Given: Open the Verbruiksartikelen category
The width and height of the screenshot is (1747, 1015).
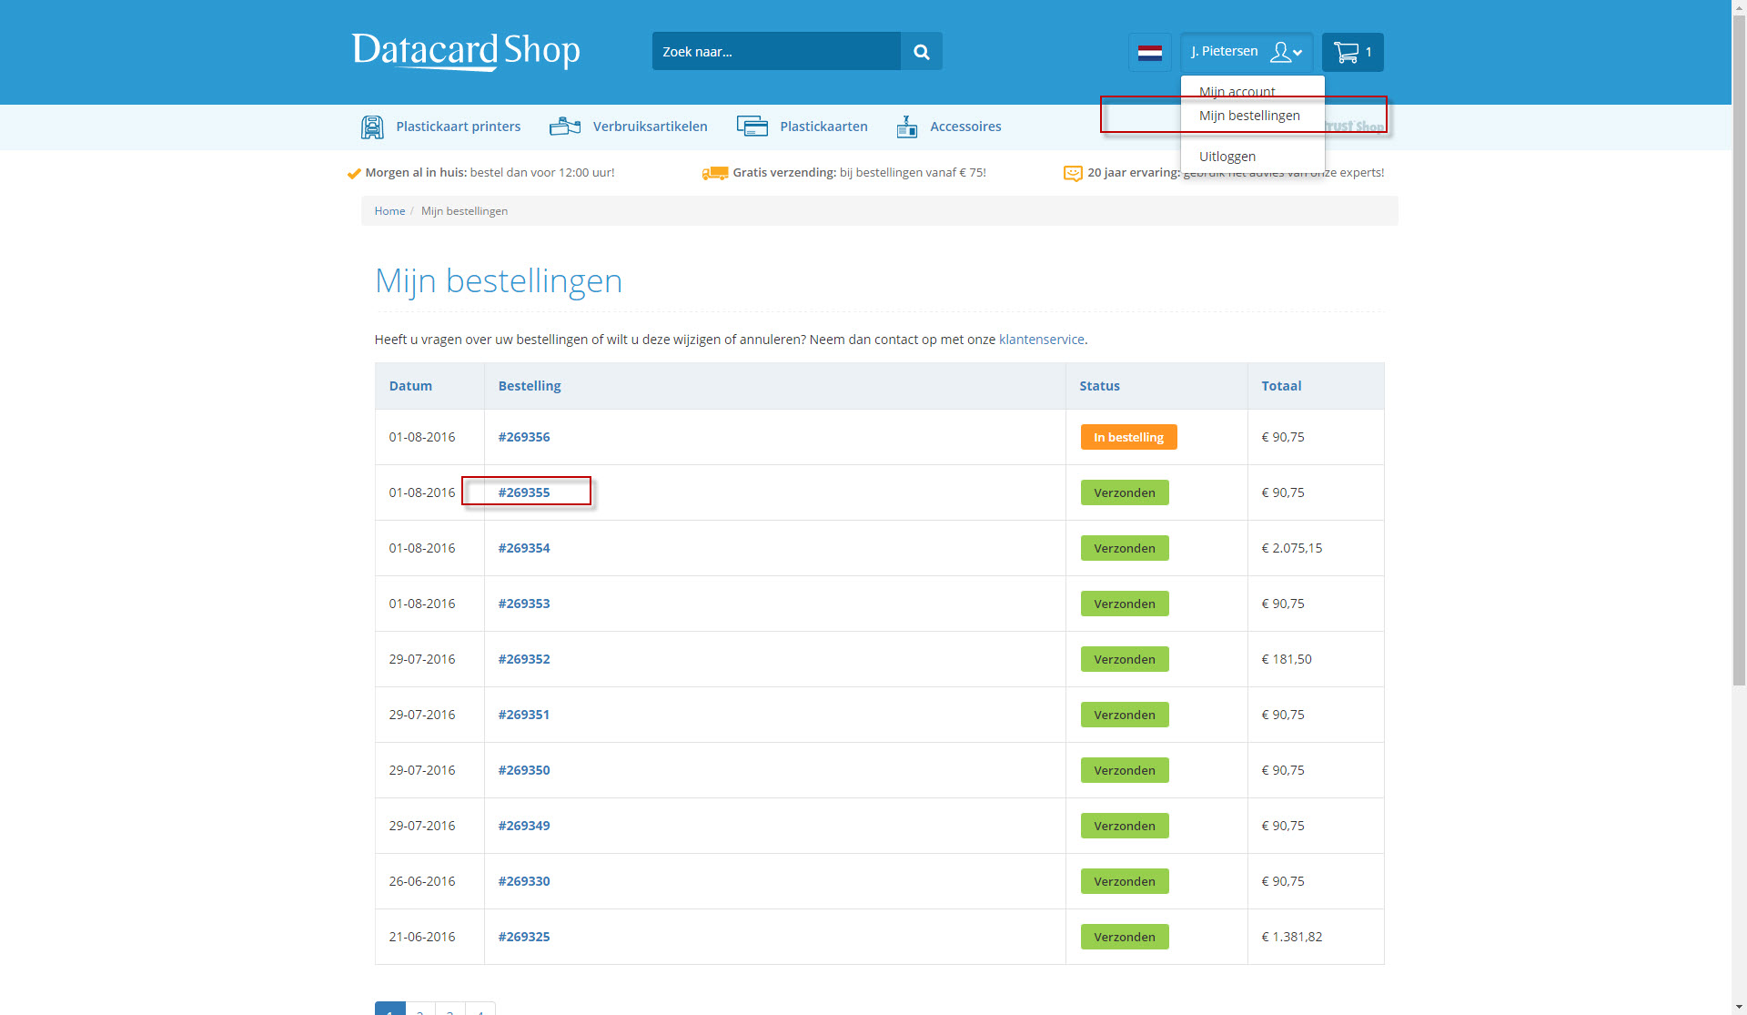Looking at the screenshot, I should click(x=650, y=127).
